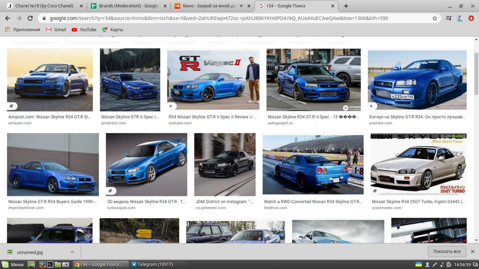Open the autogespot.ru R34 V-Spec image
Screen dimensions: 479x269
(314, 80)
